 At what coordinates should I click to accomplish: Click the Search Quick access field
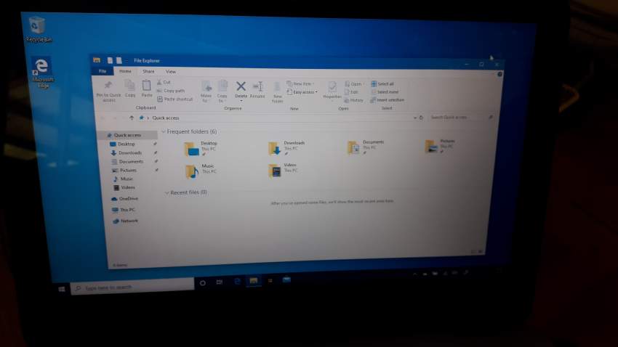coord(460,118)
